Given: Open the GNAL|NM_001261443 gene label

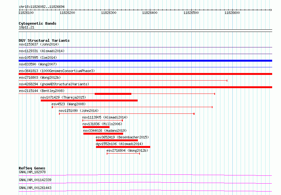Looking at the screenshot, I should [35, 188].
